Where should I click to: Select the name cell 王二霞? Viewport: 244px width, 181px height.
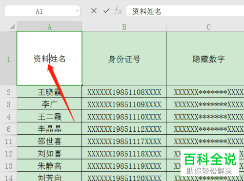[x=49, y=116]
